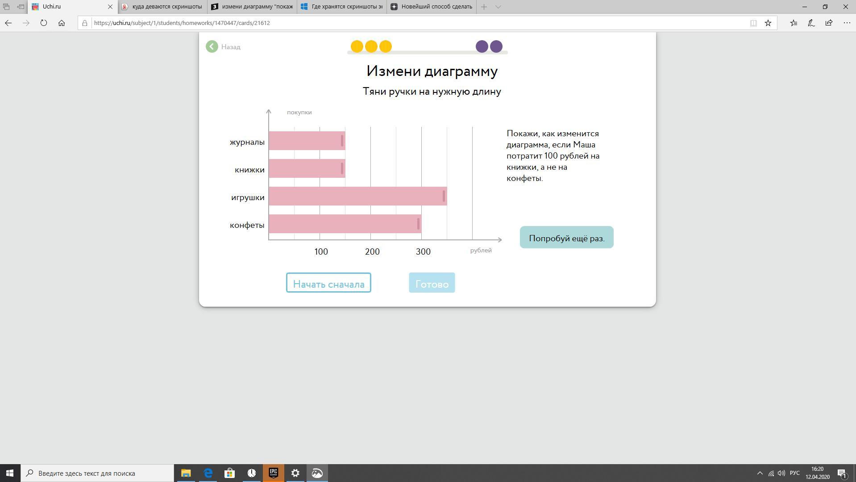Open the Windows Start menu
The image size is (856, 482).
(10, 473)
